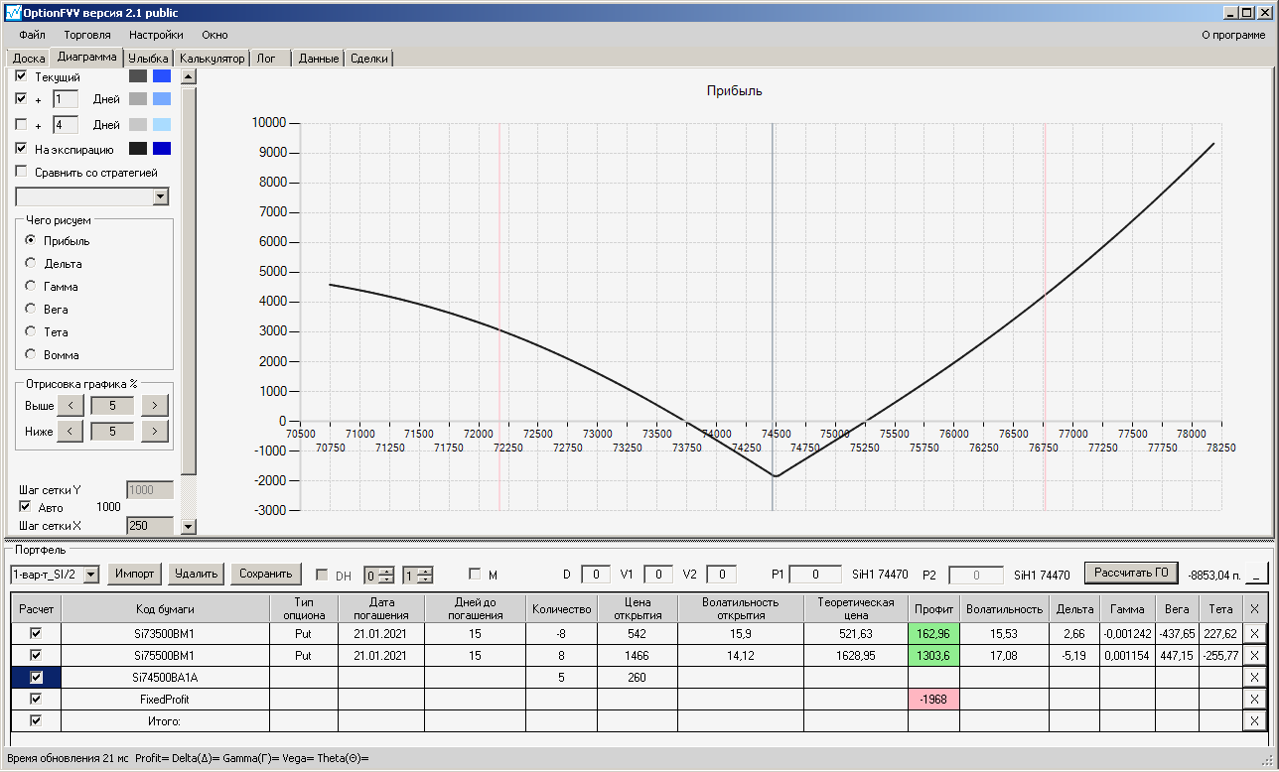Image resolution: width=1279 pixels, height=772 pixels.
Task: Toggle the На экспирацию checkbox
Action: pyautogui.click(x=22, y=148)
